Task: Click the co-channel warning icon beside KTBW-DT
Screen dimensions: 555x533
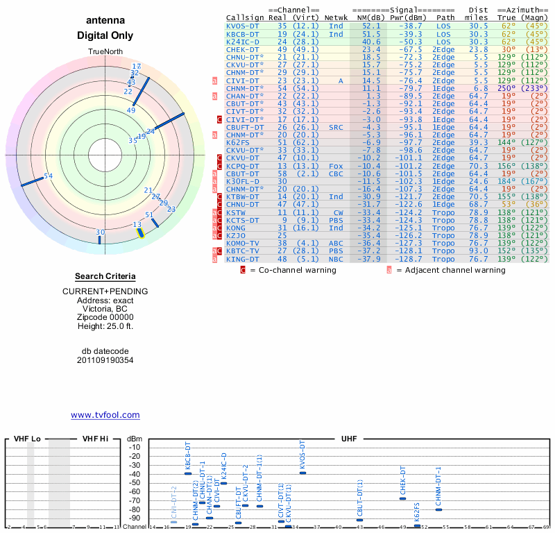Action: click(x=219, y=196)
